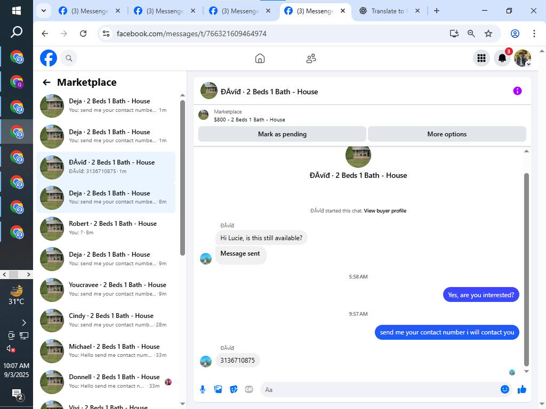Reload the page in Chrome

(x=83, y=34)
